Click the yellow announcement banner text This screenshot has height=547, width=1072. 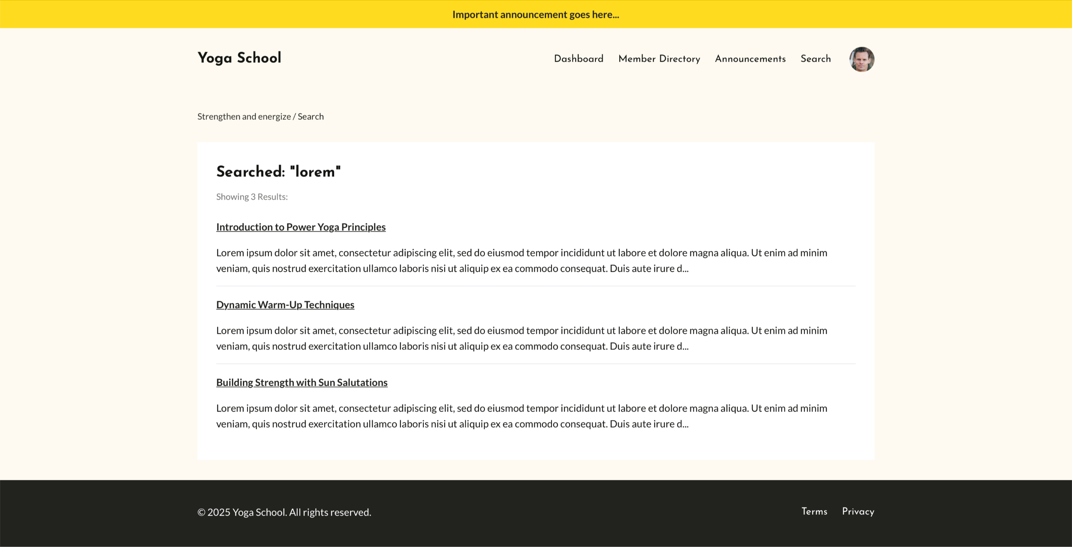point(536,15)
